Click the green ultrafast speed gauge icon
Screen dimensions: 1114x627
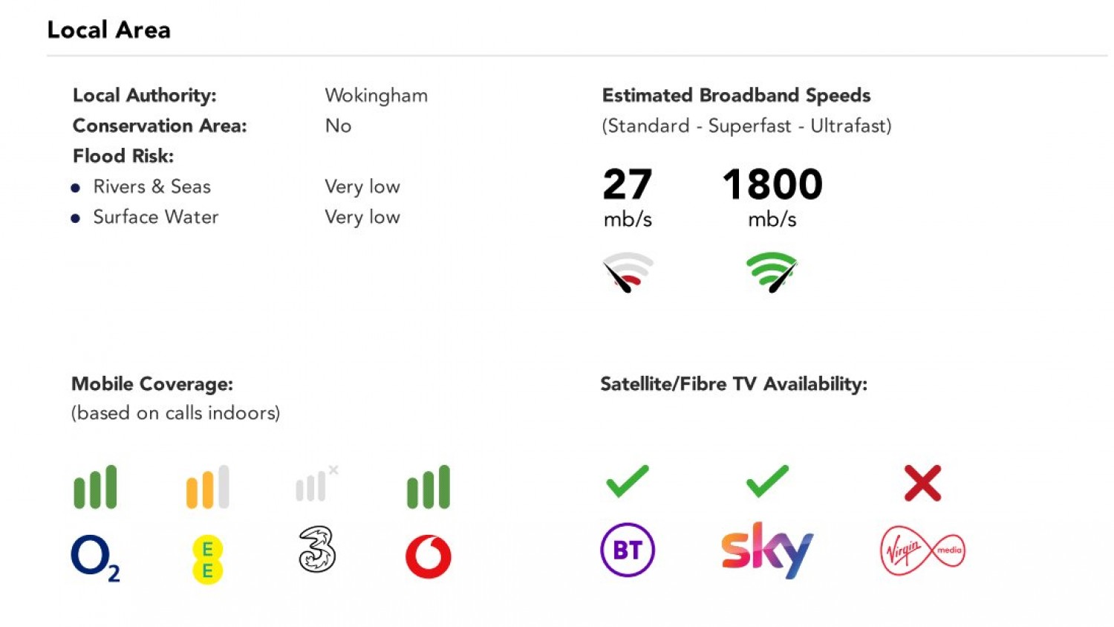(x=772, y=272)
